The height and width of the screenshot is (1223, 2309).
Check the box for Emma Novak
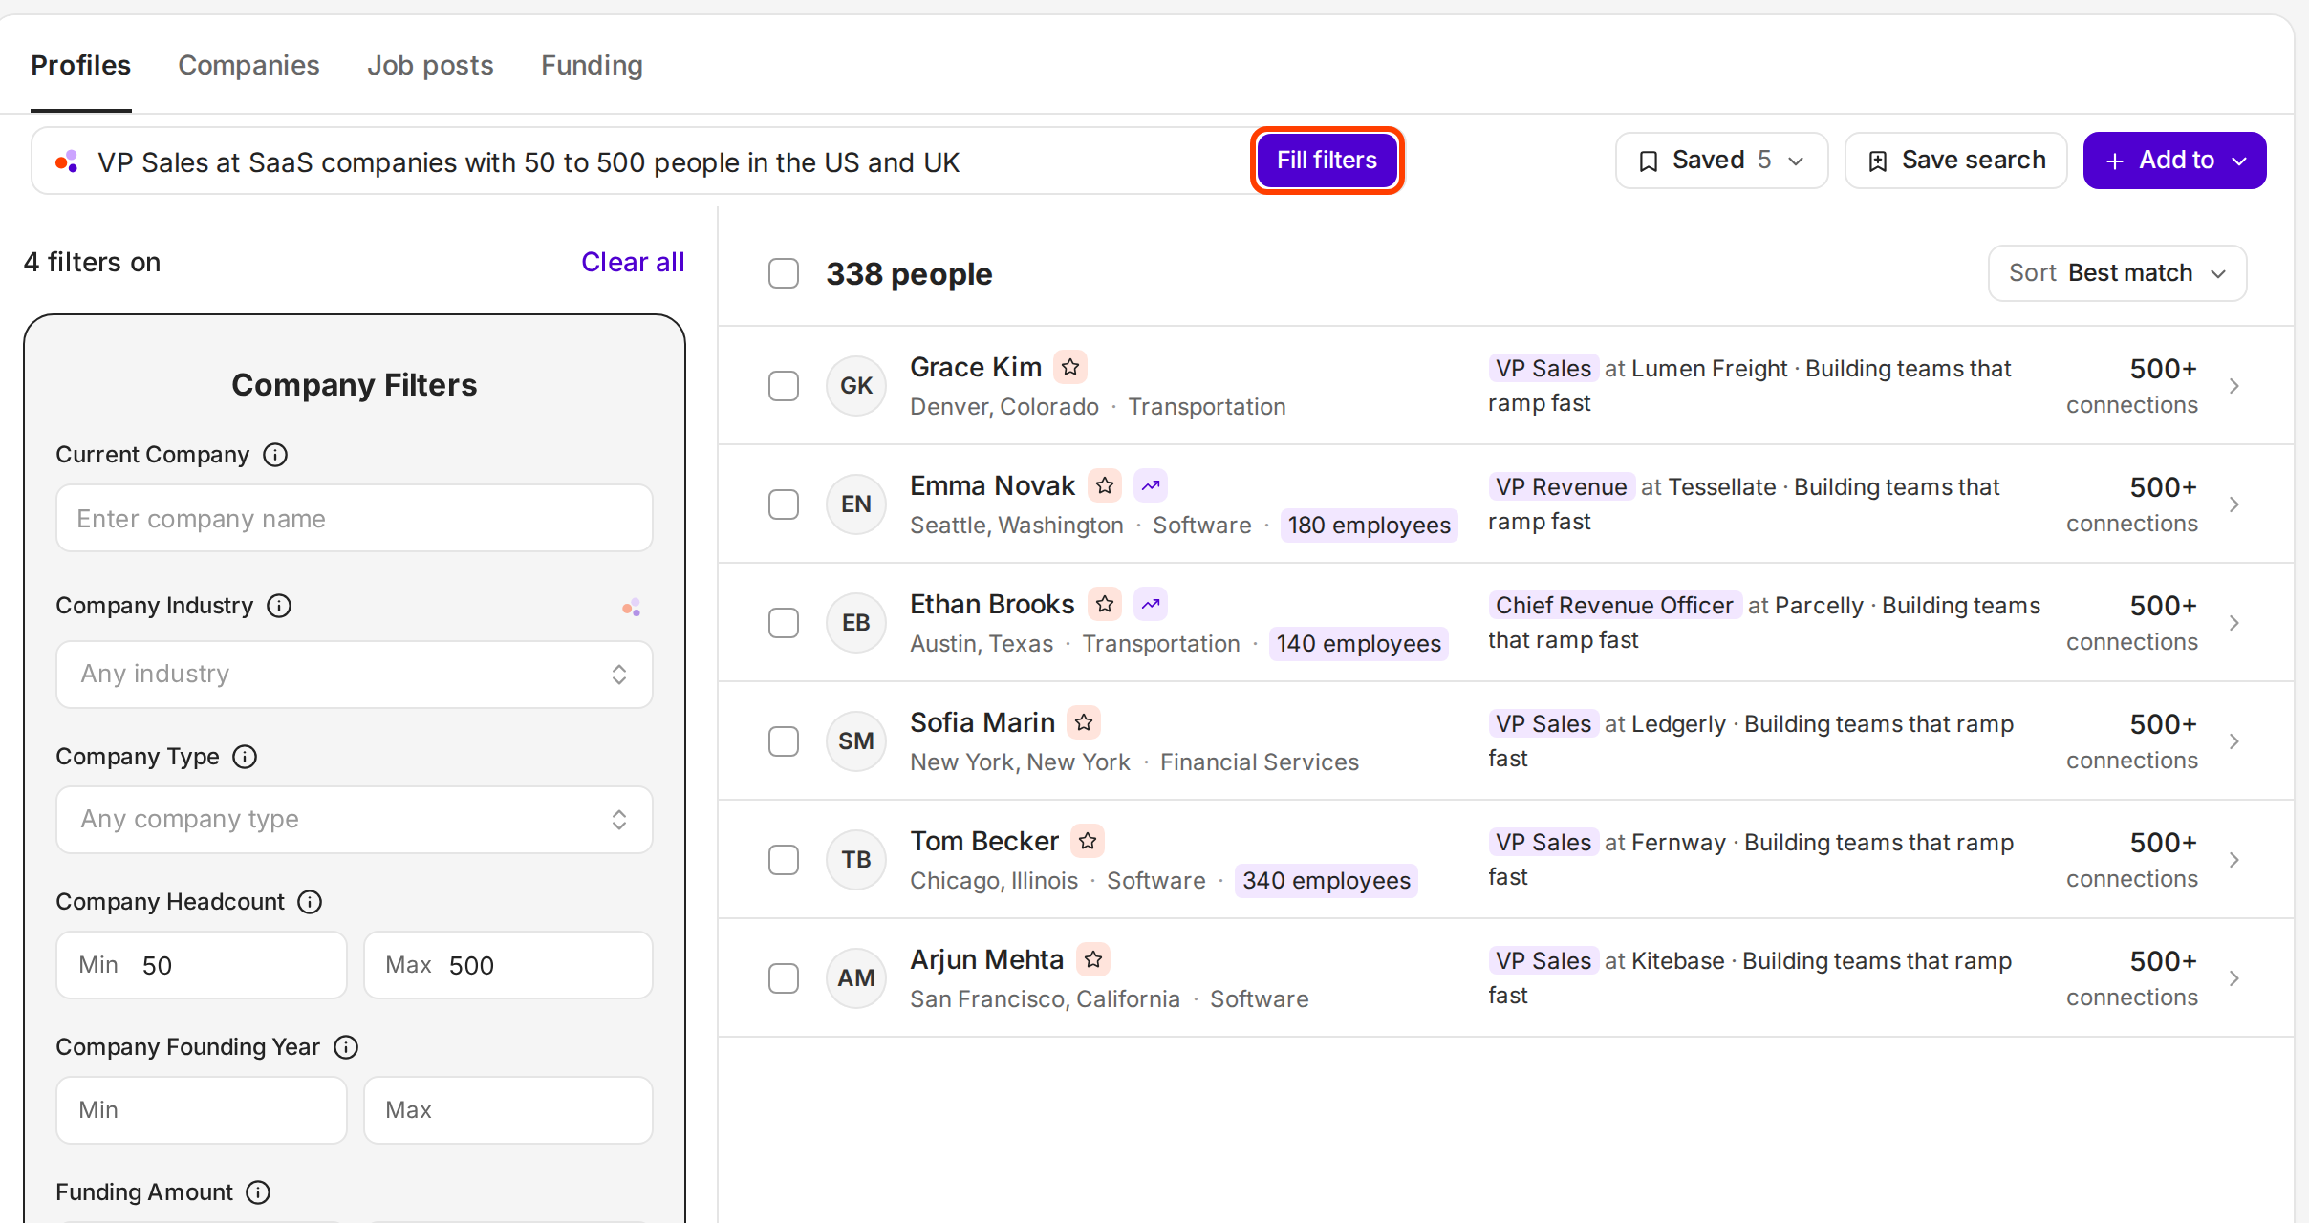[x=784, y=504]
